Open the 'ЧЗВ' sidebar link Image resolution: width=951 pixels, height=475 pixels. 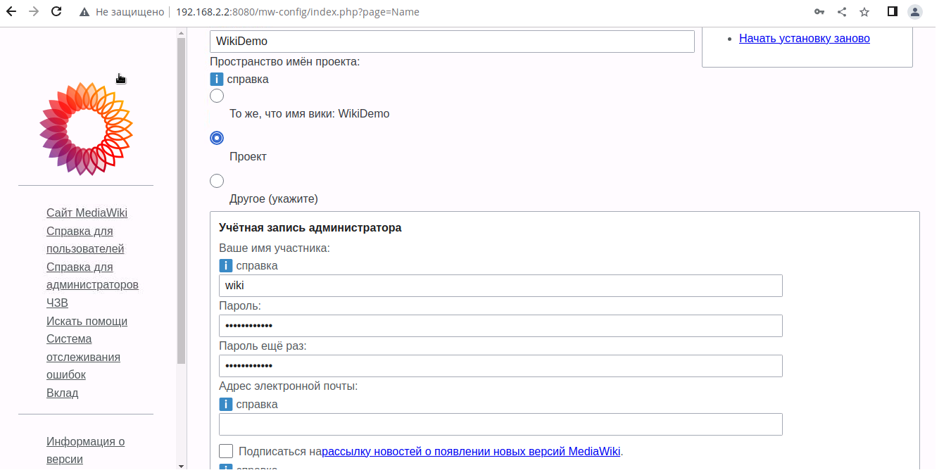(x=57, y=303)
